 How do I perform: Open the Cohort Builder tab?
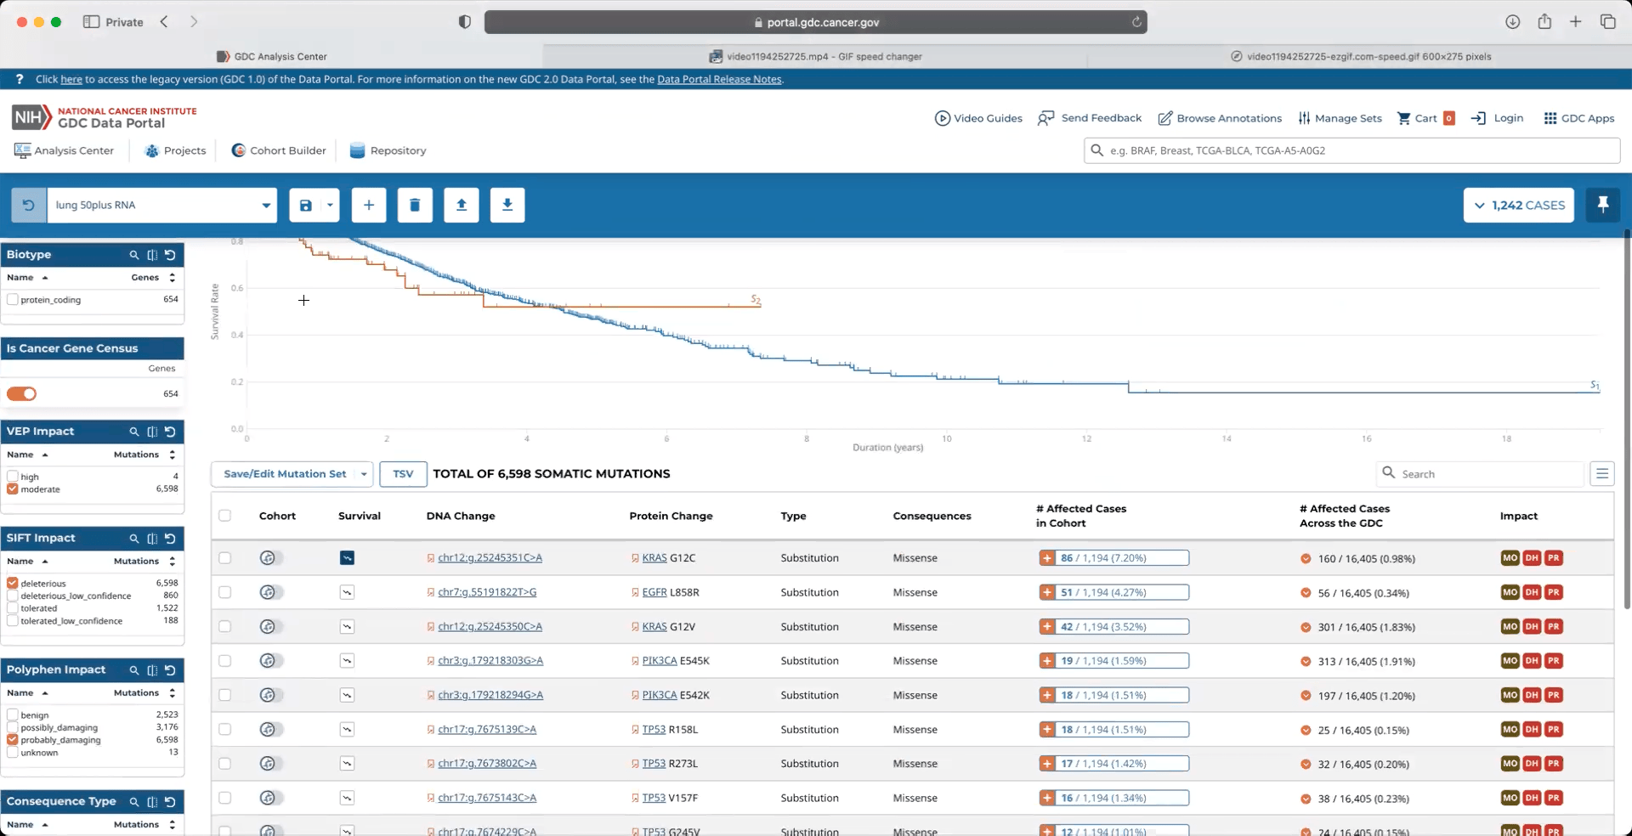coord(278,150)
